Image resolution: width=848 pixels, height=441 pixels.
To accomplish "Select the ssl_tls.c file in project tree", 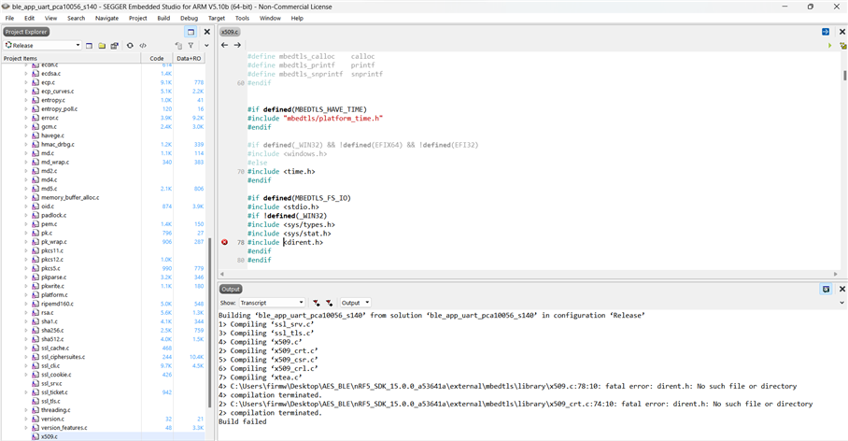I will [x=50, y=402].
